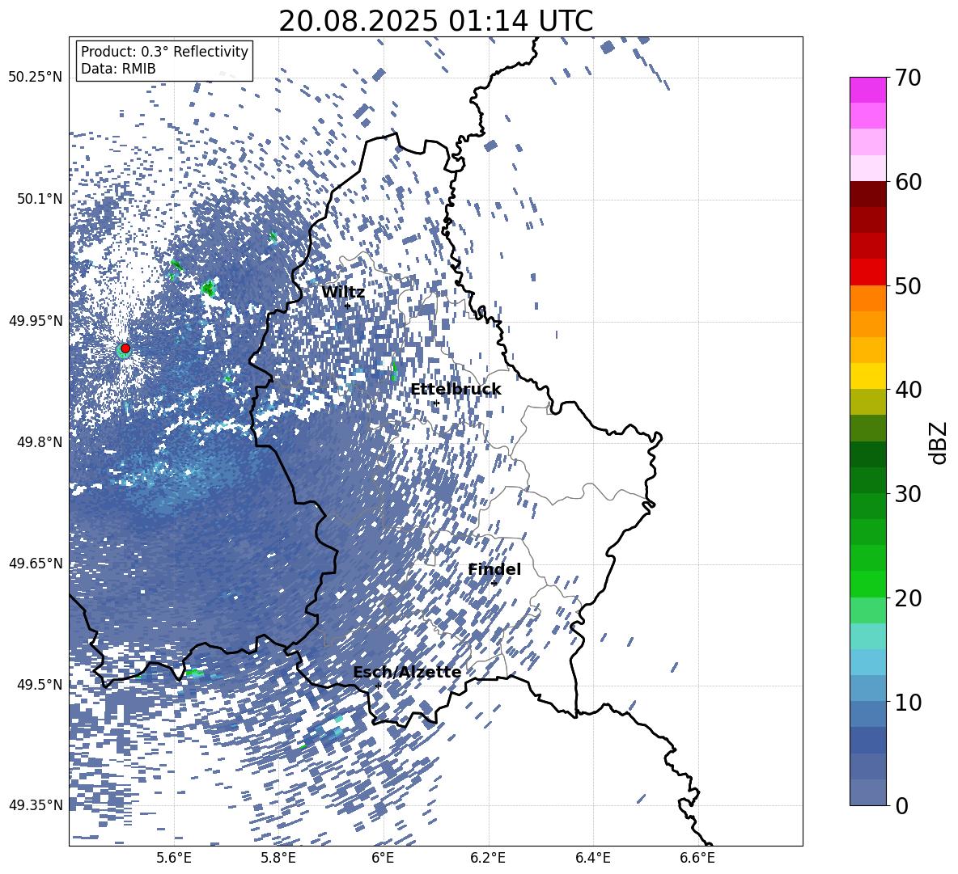
Task: Click the 0 colorbar tick label
Action: 901,805
